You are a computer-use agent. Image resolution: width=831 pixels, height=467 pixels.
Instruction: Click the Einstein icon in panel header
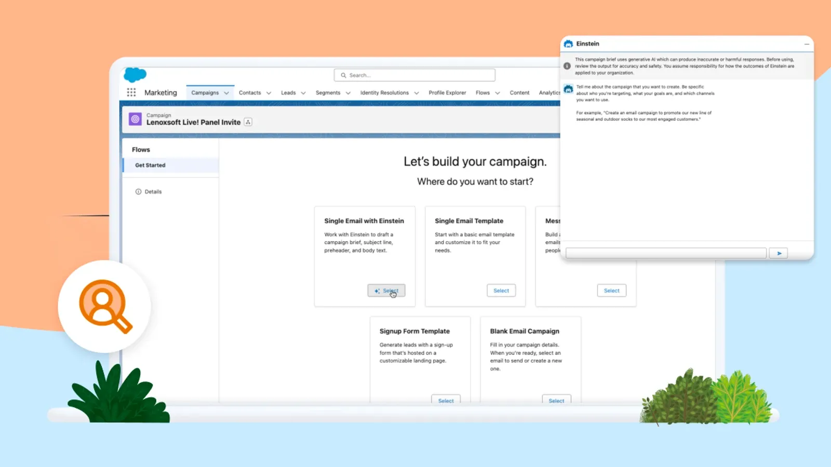tap(569, 44)
